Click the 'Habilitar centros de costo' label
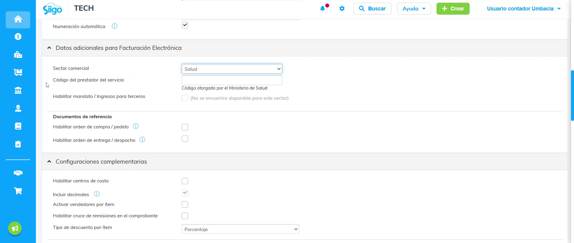The image size is (574, 243). click(x=81, y=181)
